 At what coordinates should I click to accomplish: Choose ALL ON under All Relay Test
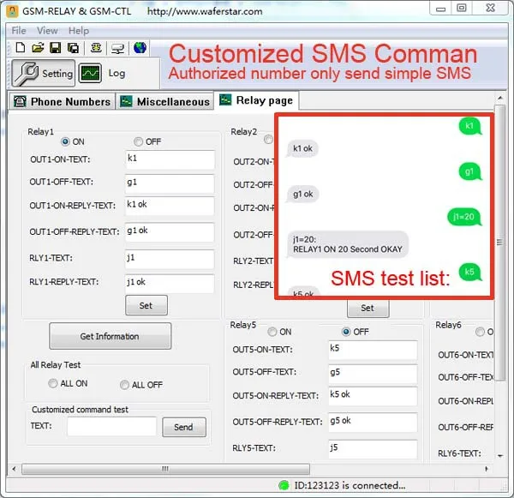(x=52, y=383)
